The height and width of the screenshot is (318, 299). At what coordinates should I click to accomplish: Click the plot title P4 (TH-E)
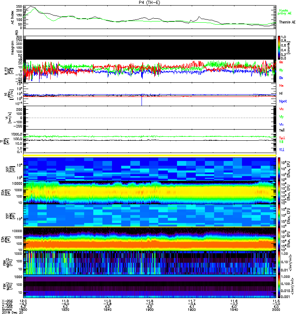tap(149, 2)
